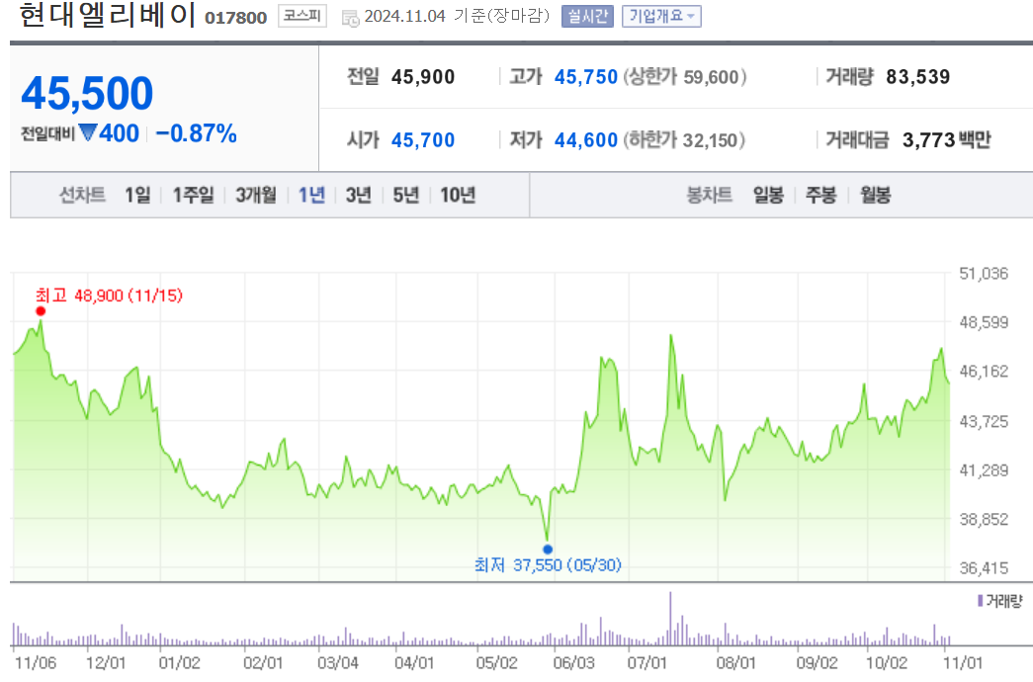The width and height of the screenshot is (1033, 682).
Task: Click the 46,162 price axis label
Action: click(x=984, y=372)
